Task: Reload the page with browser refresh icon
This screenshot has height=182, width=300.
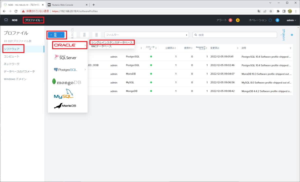Action: click(x=16, y=11)
